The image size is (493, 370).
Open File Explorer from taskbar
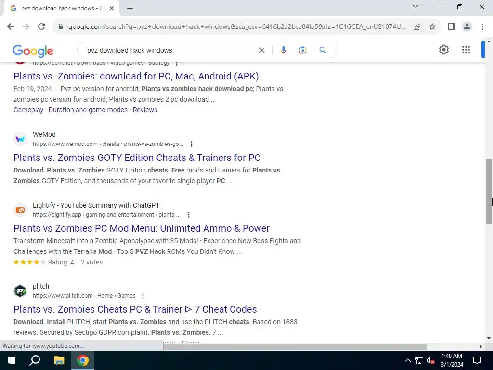click(x=59, y=360)
